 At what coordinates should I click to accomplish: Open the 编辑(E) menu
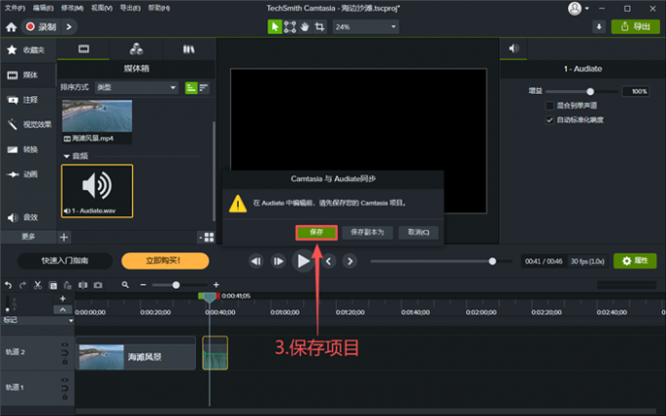43,8
